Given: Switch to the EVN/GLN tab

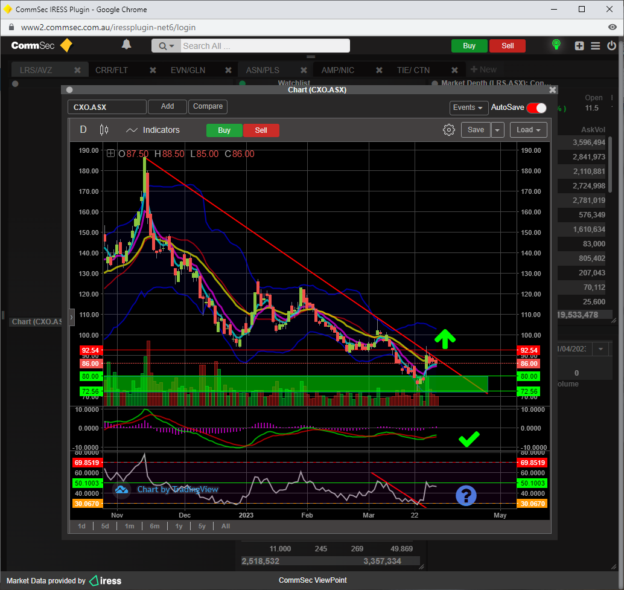Looking at the screenshot, I should click(188, 70).
